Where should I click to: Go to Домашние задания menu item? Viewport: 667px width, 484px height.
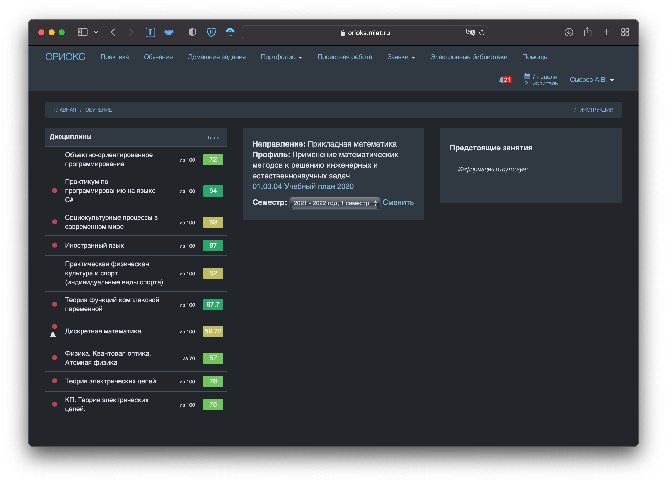coord(217,57)
